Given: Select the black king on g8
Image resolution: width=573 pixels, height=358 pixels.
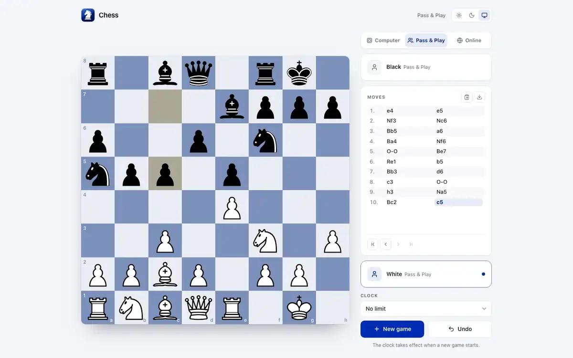Looking at the screenshot, I should (299, 73).
